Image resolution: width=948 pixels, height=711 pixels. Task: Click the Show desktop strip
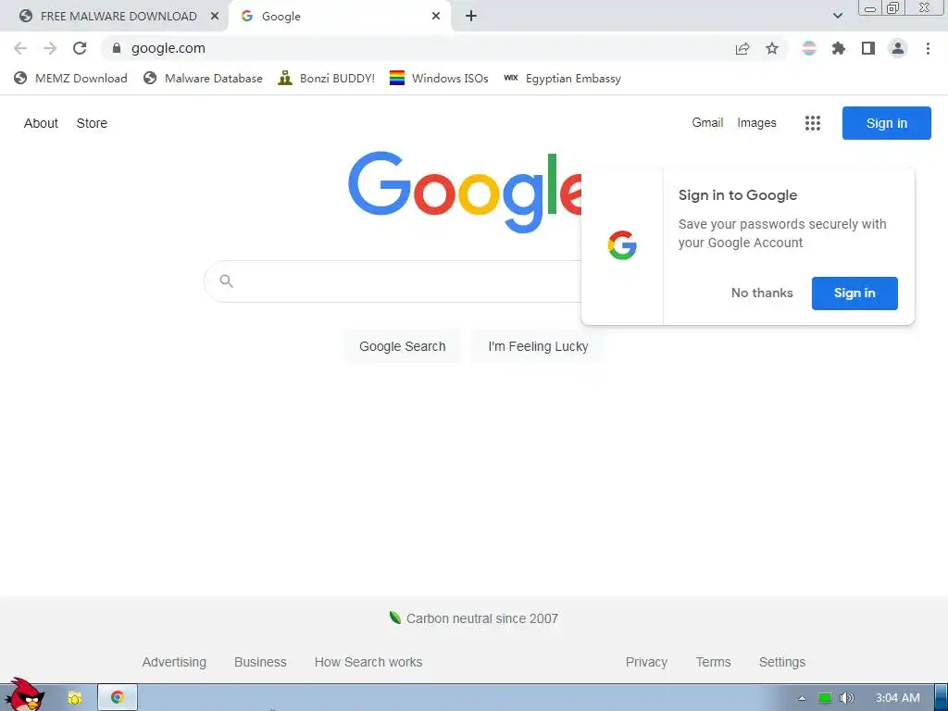941,698
